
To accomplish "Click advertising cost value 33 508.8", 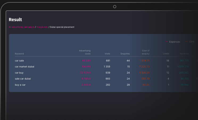I will point(85,73).
